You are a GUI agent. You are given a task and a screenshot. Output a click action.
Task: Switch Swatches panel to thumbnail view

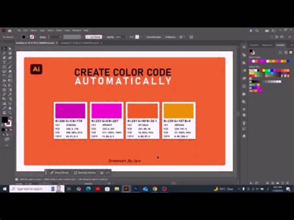[291, 52]
